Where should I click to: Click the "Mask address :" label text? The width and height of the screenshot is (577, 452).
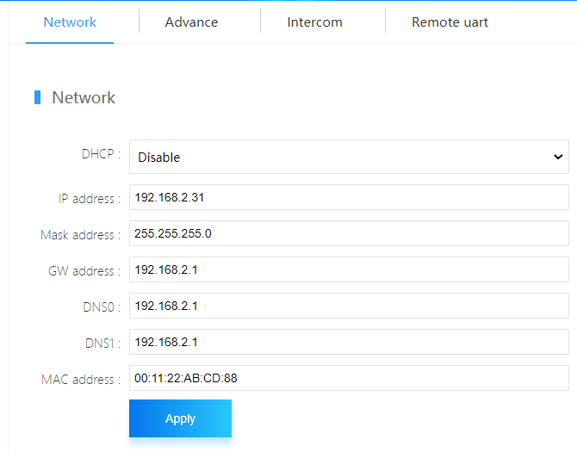pos(80,235)
